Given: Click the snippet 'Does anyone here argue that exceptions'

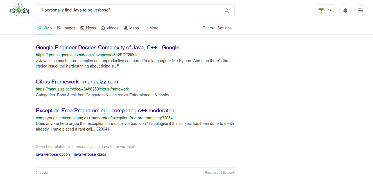Looking at the screenshot, I should [x=135, y=126].
